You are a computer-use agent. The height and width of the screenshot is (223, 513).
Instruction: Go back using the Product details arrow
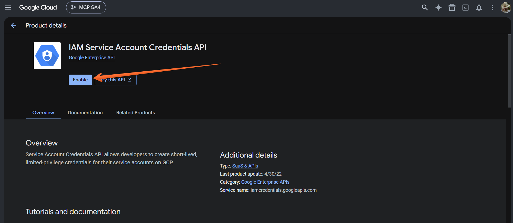click(13, 25)
